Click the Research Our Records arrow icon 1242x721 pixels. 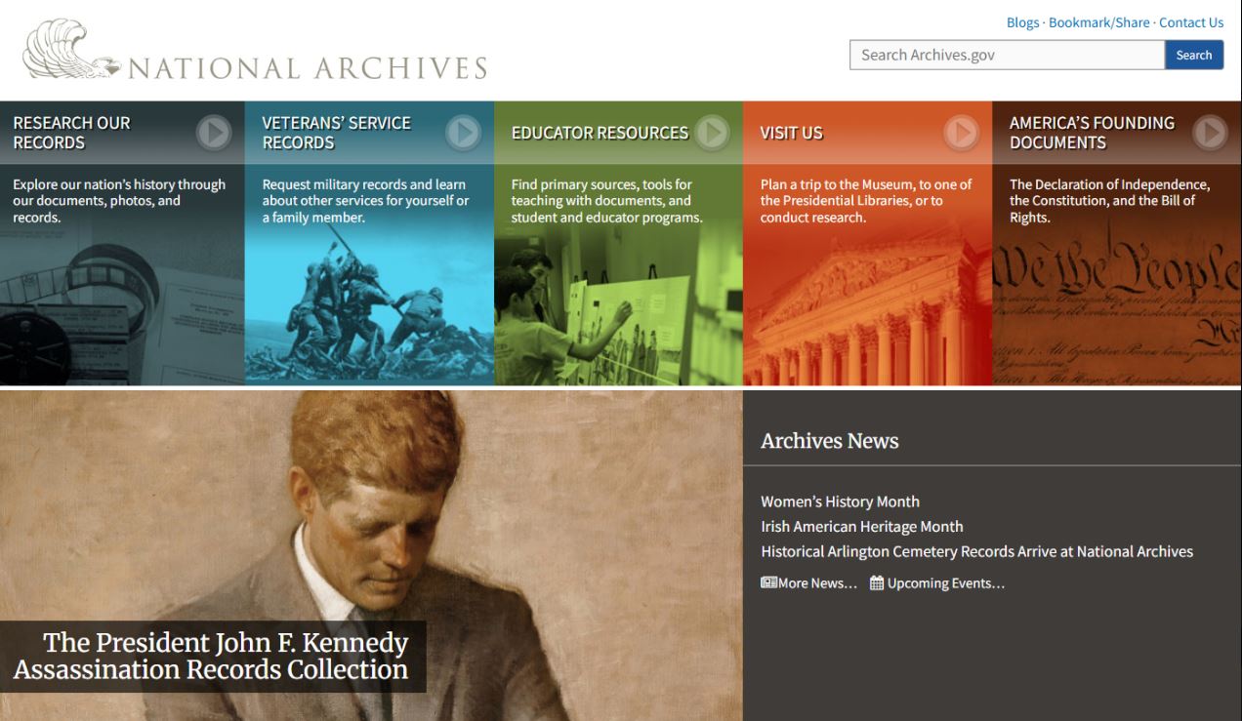coord(214,133)
